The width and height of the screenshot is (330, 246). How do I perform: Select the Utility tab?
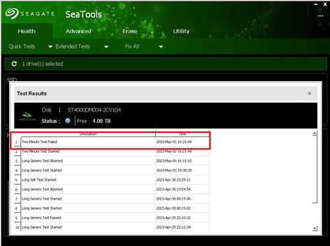(181, 31)
